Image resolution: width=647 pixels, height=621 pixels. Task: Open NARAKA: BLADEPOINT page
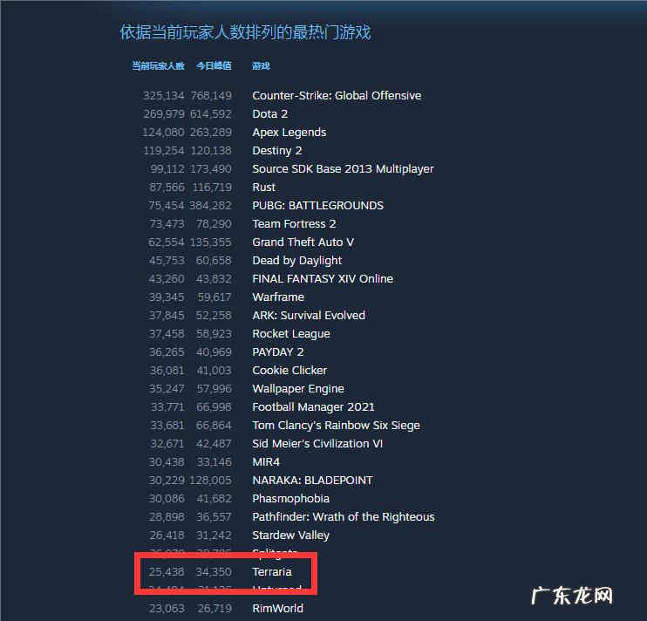[312, 481]
